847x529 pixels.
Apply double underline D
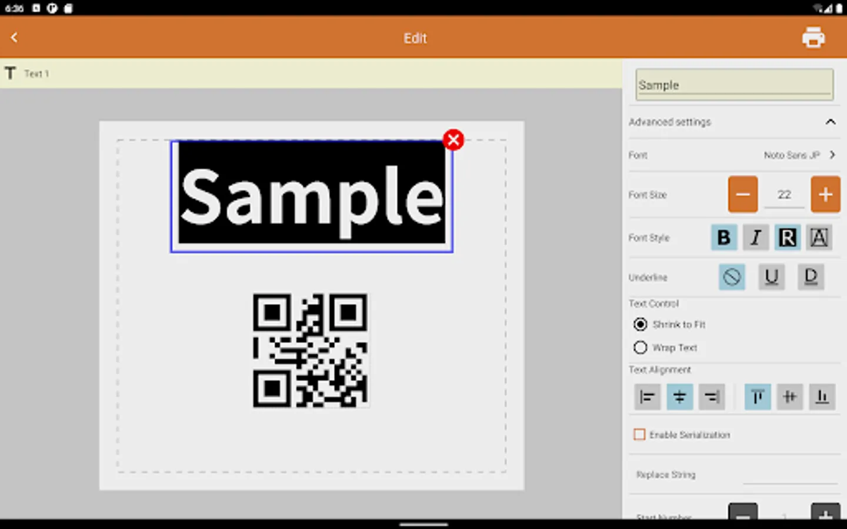[x=811, y=277]
